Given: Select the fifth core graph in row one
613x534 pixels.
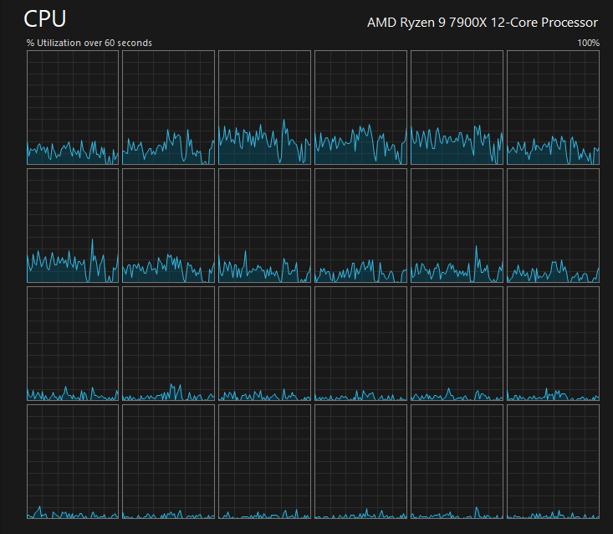Looking at the screenshot, I should pos(457,108).
